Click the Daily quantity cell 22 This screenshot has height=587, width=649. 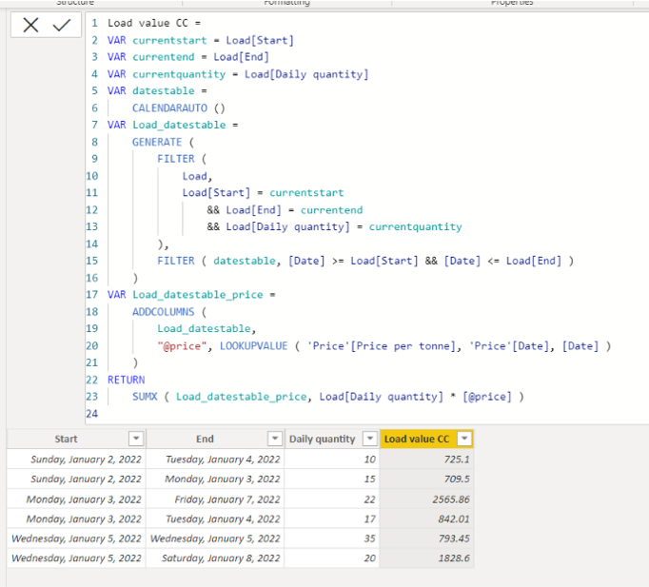coord(331,499)
